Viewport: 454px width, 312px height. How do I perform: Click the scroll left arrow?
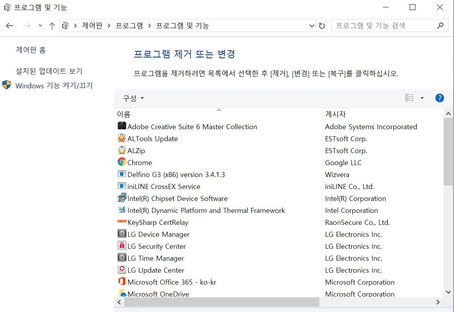click(119, 302)
